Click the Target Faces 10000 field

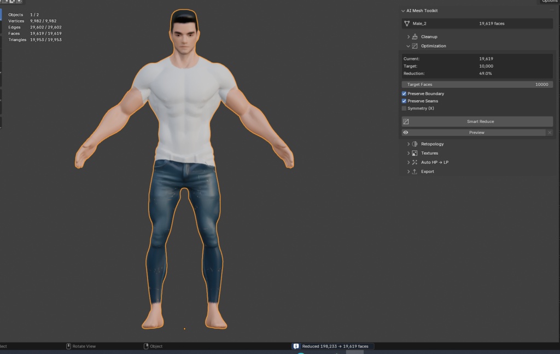477,85
